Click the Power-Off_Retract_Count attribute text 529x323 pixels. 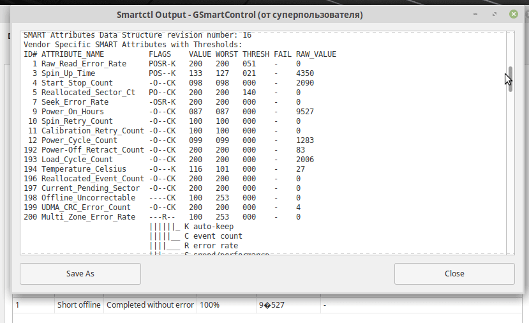pos(93,150)
